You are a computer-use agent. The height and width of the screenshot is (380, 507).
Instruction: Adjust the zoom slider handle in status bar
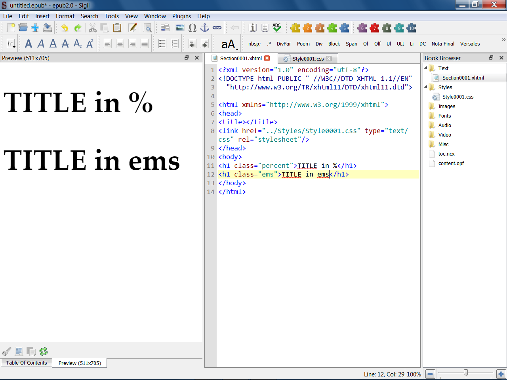tap(466, 373)
